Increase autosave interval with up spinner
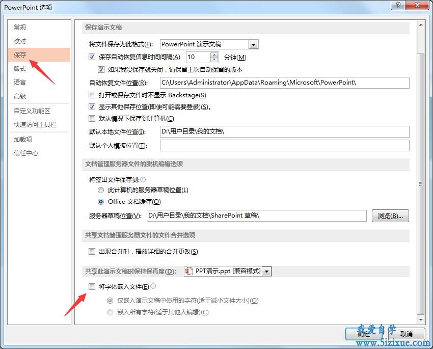This screenshot has width=433, height=349. coord(214,55)
